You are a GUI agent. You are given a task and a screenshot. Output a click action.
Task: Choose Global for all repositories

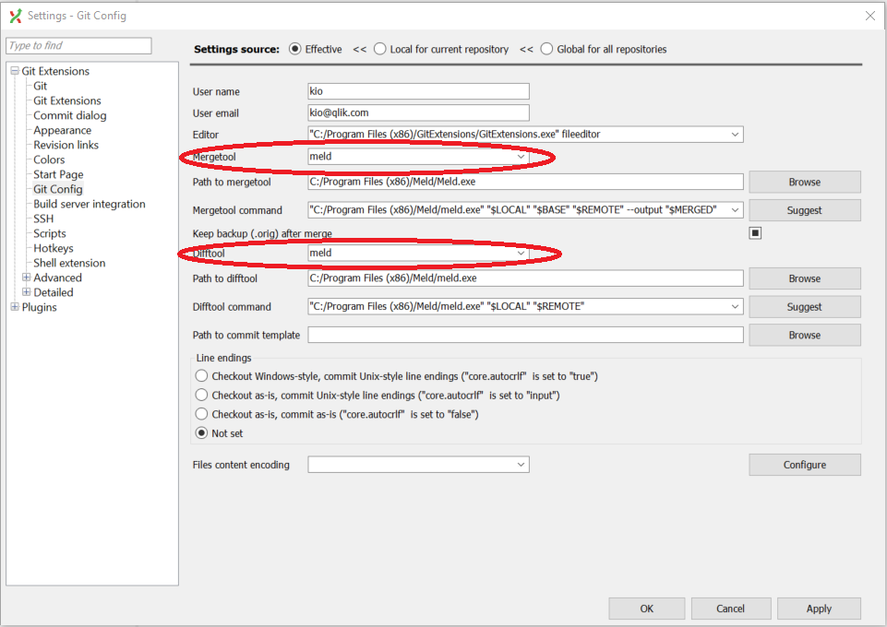[547, 50]
